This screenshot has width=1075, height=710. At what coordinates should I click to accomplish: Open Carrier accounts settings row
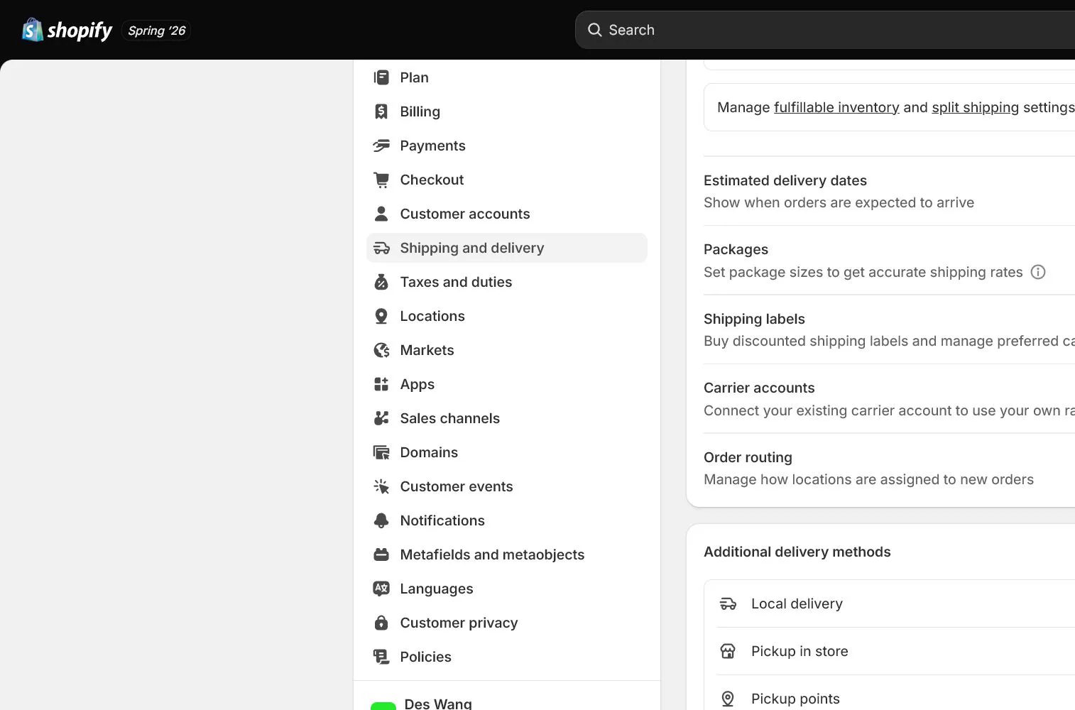coord(889,399)
